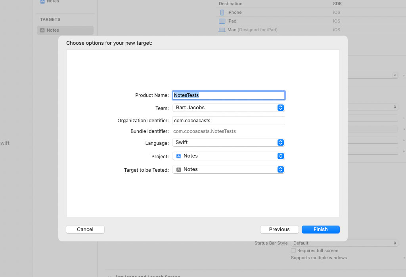Click the Finish button

point(320,230)
